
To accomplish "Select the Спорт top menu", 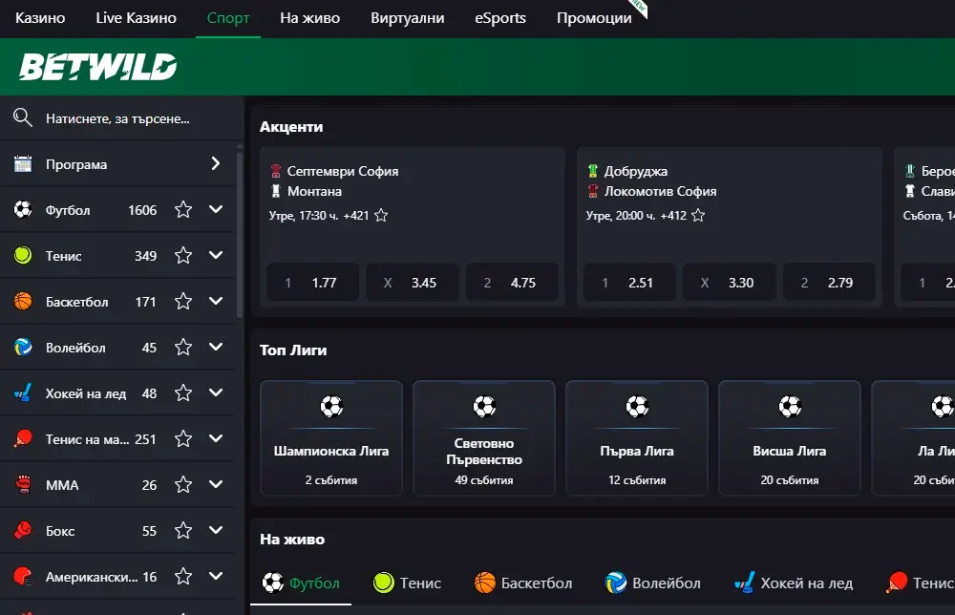I will 228,17.
